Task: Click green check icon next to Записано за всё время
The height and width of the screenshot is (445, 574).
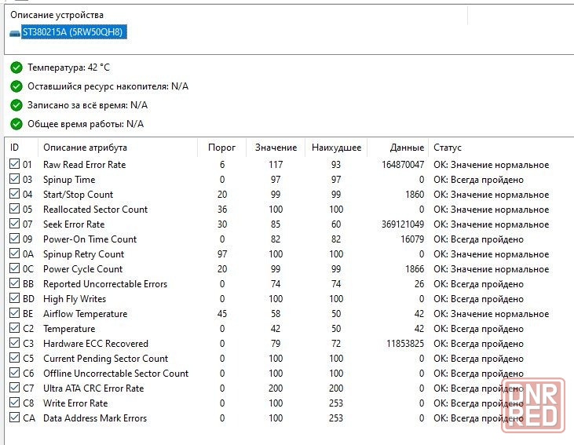Action: point(16,105)
